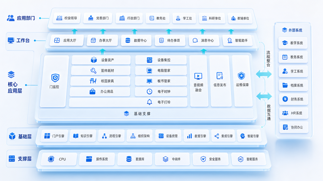Select the 校园家具 desk icon
The image size is (323, 181).
[x=93, y=81]
